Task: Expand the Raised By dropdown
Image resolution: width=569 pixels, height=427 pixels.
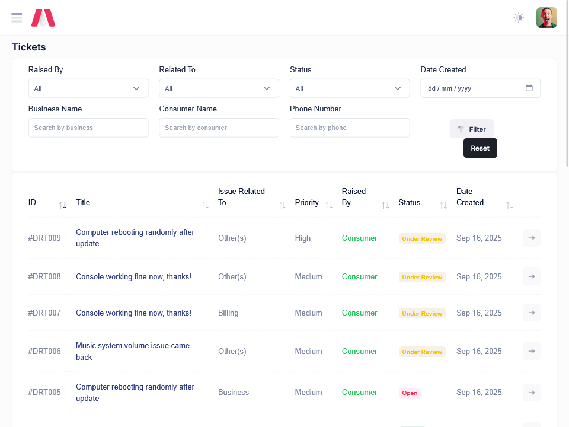Action: (88, 88)
